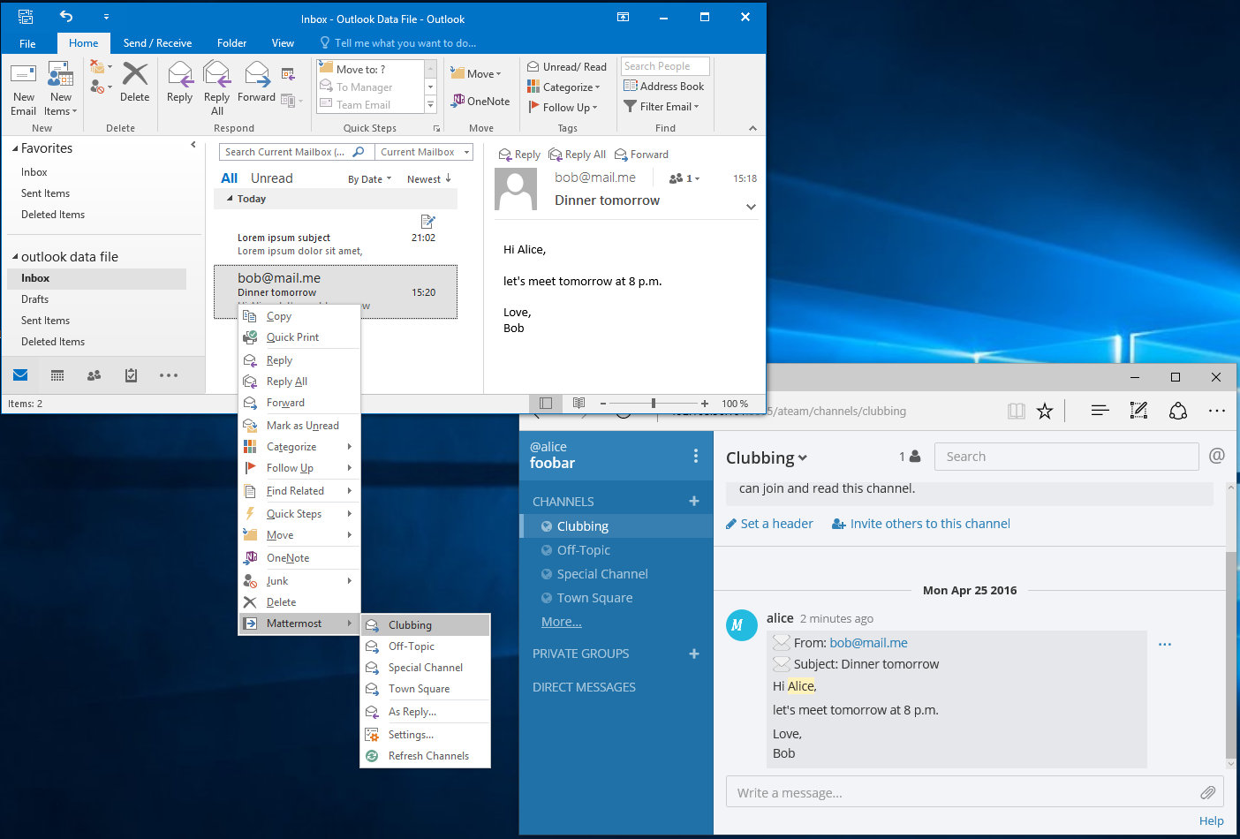Screen dimensions: 1240x839
Task: Click zoom in plus button
Action: pos(704,404)
